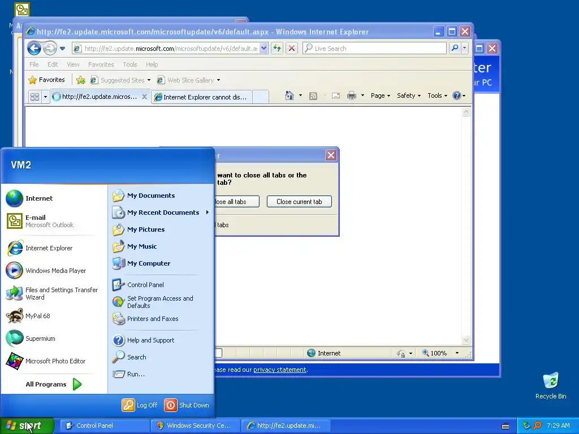Open My Music folder
The width and height of the screenshot is (579, 434).
pyautogui.click(x=161, y=246)
